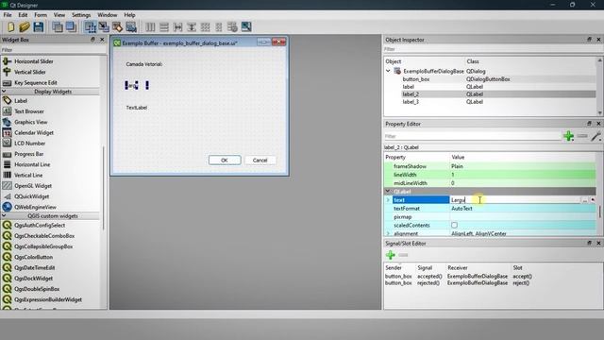The image size is (604, 340).
Task: Click the Break Layout toolbar icon
Action: click(x=232, y=27)
